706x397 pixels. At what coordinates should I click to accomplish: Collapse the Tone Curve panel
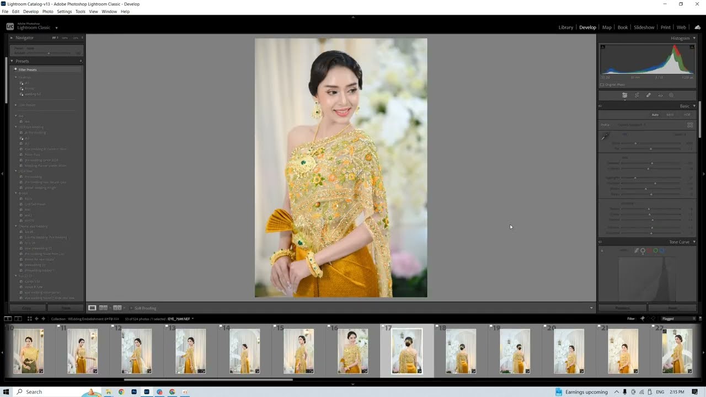(694, 242)
